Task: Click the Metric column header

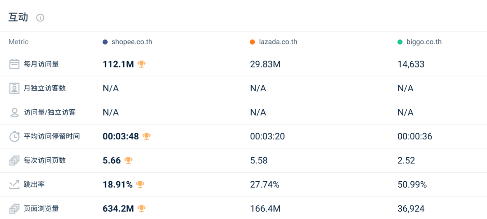Action: 18,42
